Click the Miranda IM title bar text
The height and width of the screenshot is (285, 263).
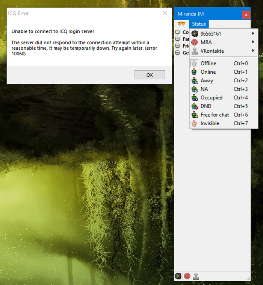point(191,14)
